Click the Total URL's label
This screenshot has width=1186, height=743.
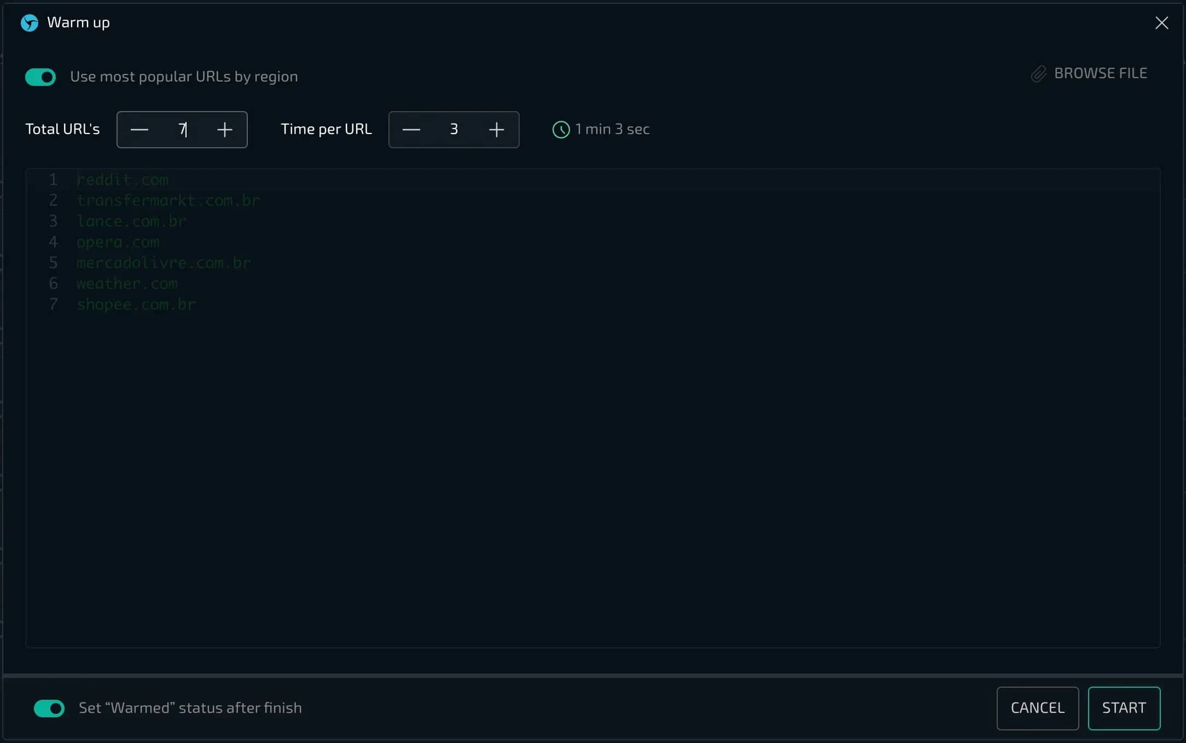coord(62,129)
